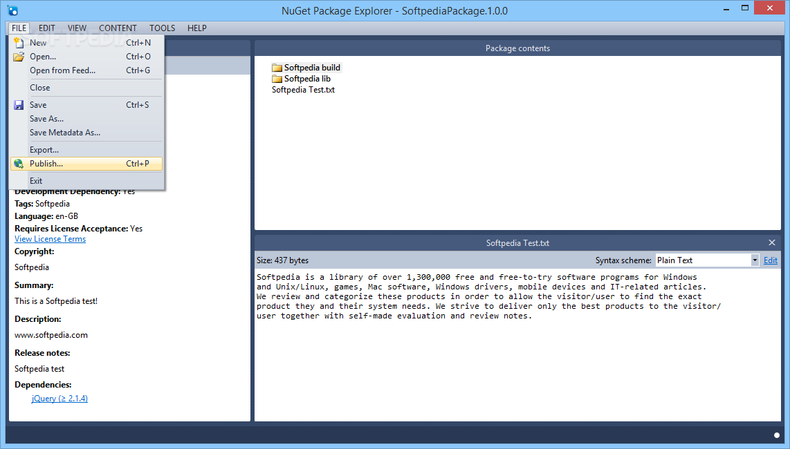Click the Package contents panel header

517,48
